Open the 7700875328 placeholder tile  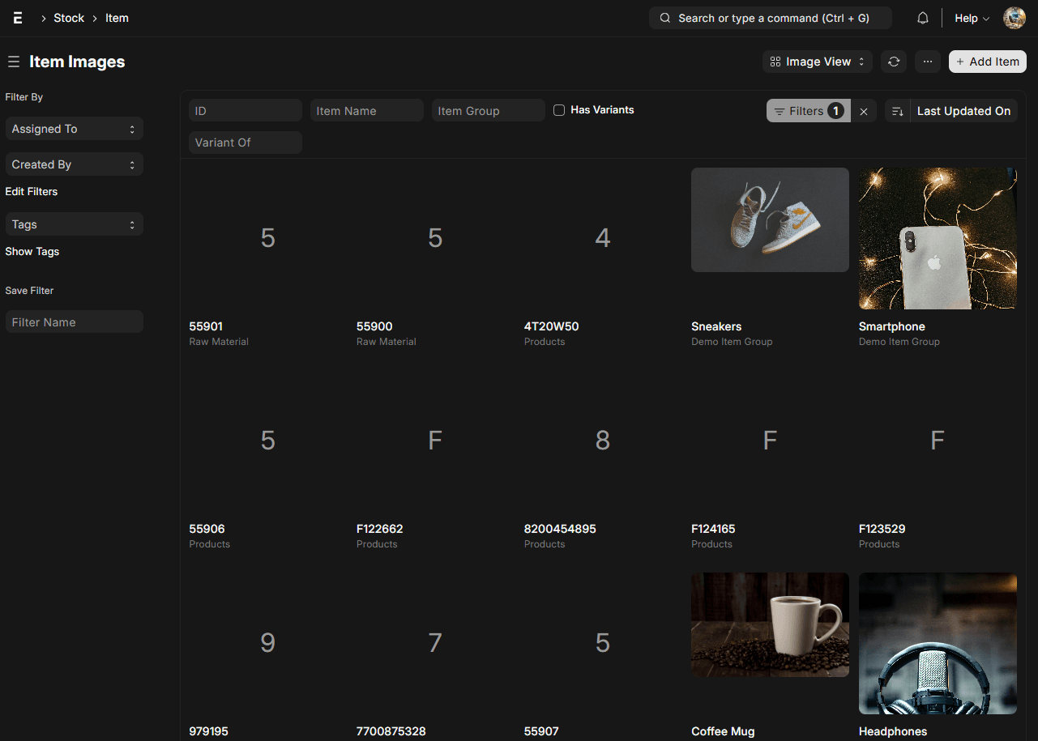[435, 643]
